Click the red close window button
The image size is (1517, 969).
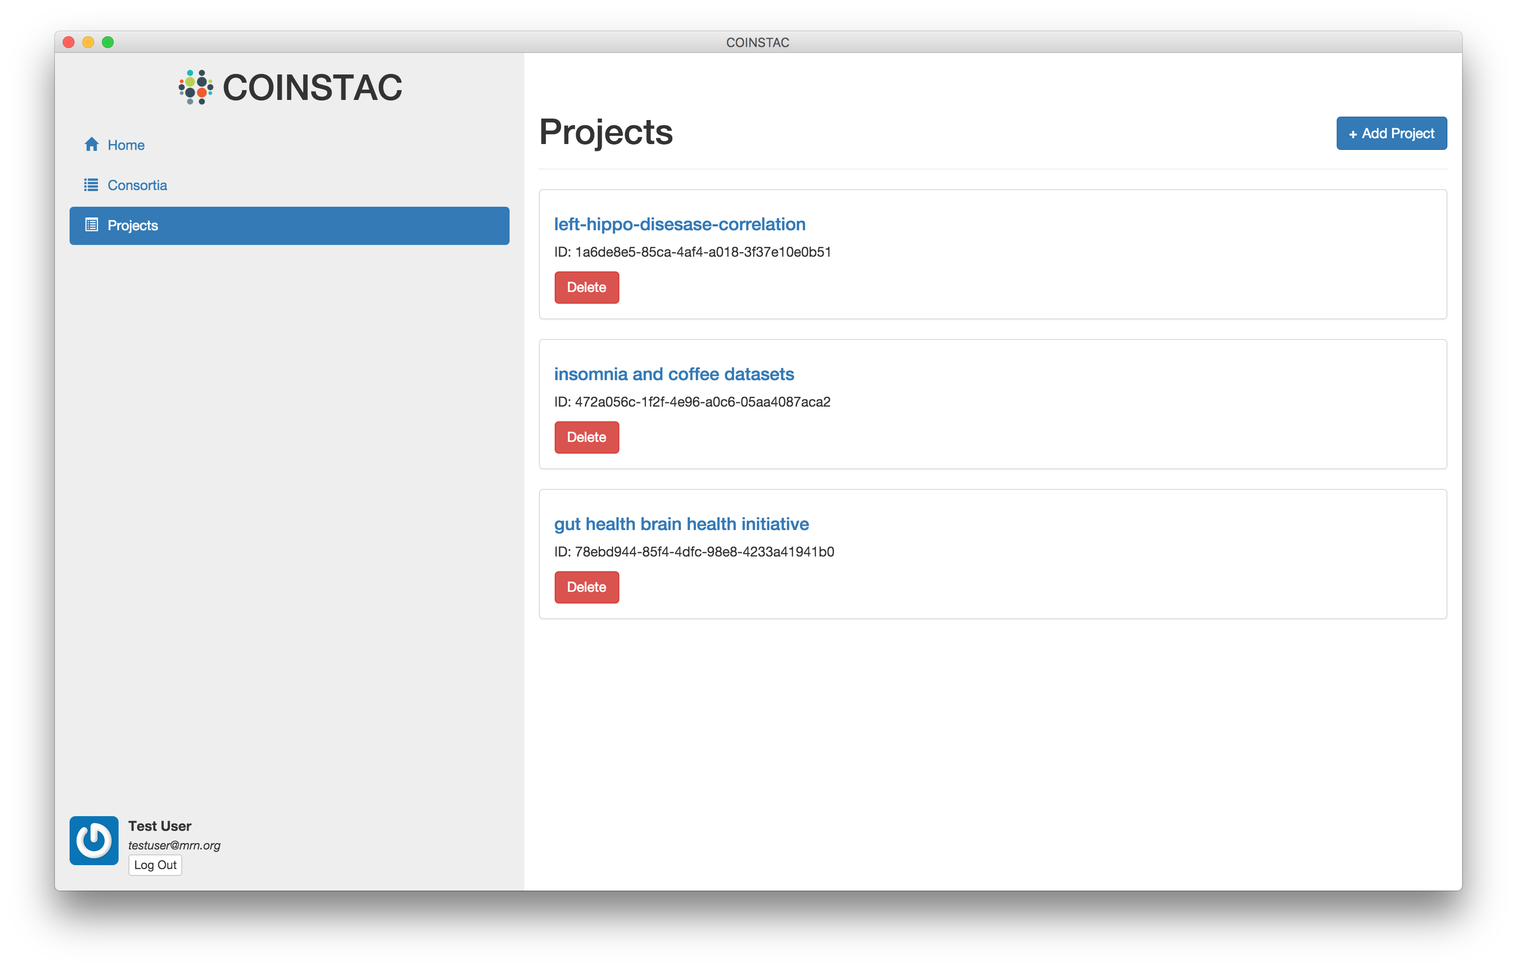(x=69, y=42)
